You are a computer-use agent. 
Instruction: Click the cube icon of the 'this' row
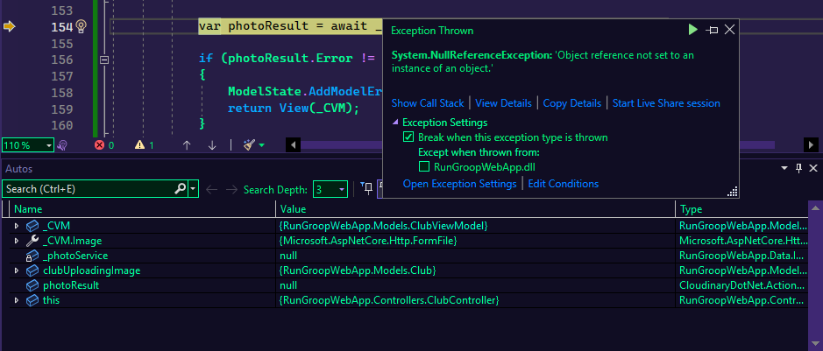point(32,301)
